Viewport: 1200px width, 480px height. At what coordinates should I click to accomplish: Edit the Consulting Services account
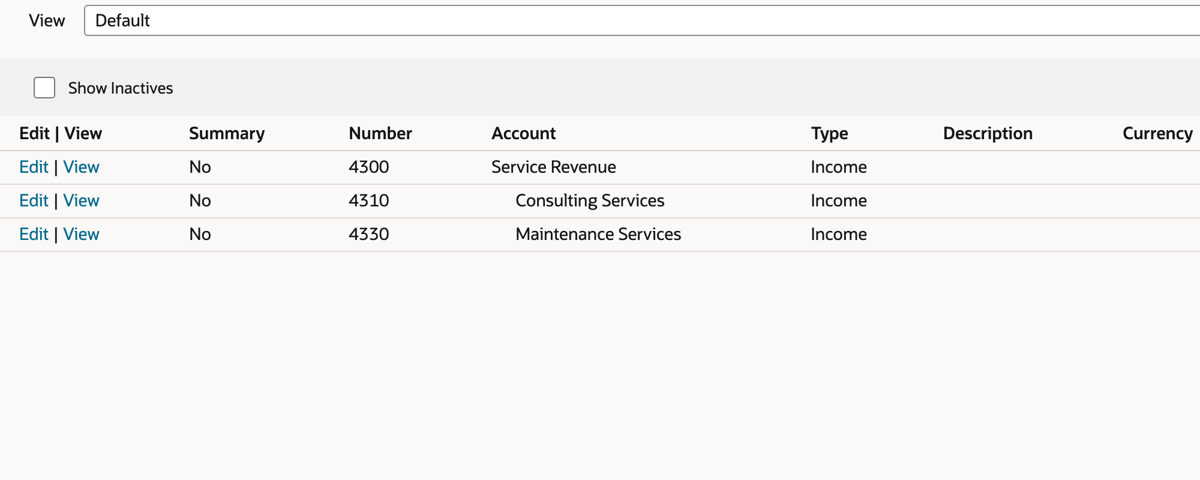[x=34, y=200]
